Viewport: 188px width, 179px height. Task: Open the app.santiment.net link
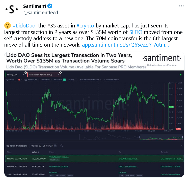pos(125,45)
